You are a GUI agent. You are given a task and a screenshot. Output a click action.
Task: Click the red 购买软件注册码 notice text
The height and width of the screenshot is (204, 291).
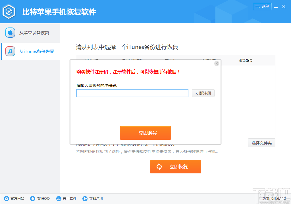click(128, 72)
